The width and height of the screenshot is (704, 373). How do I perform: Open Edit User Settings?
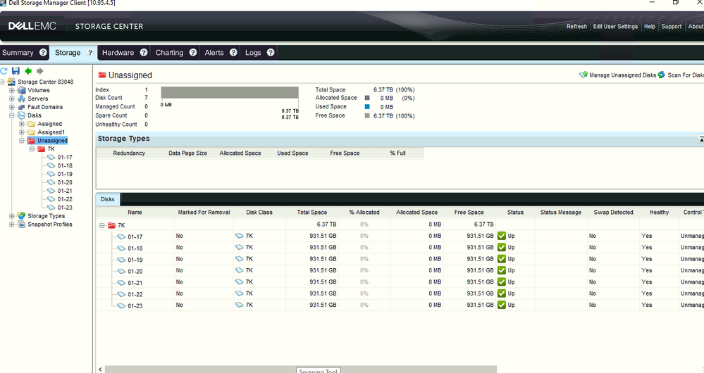click(x=615, y=27)
